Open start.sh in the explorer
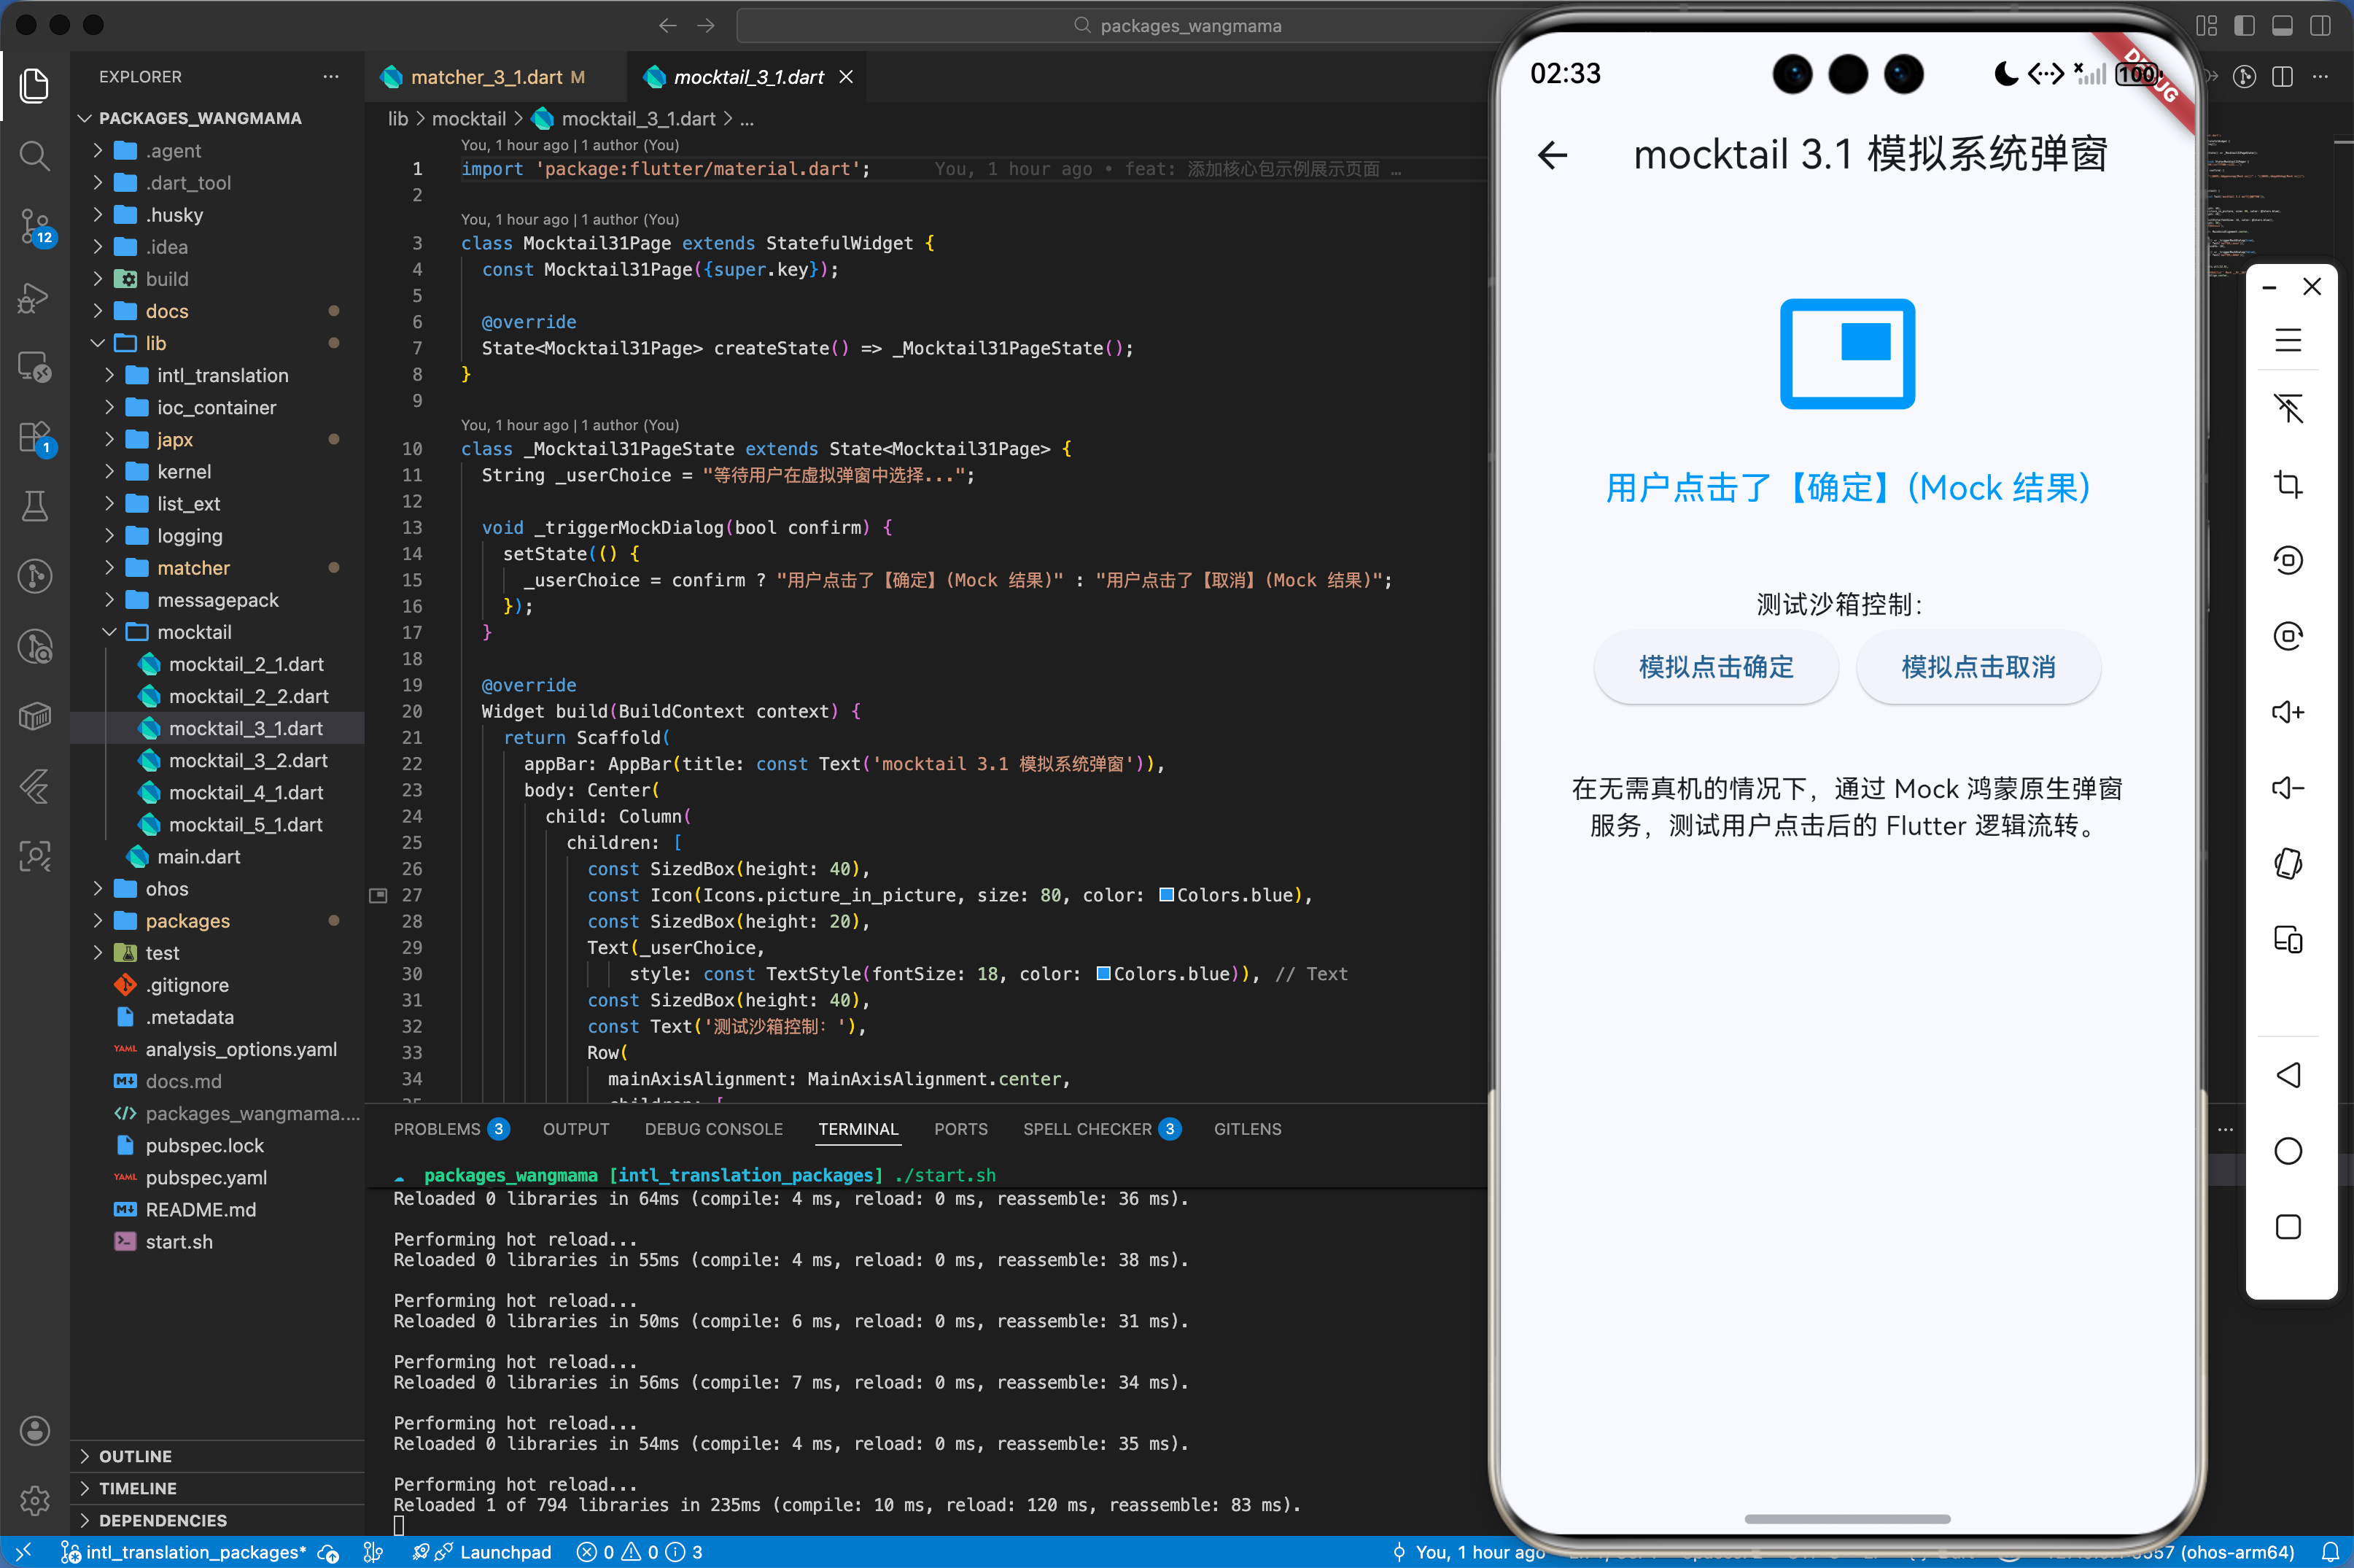 click(179, 1242)
